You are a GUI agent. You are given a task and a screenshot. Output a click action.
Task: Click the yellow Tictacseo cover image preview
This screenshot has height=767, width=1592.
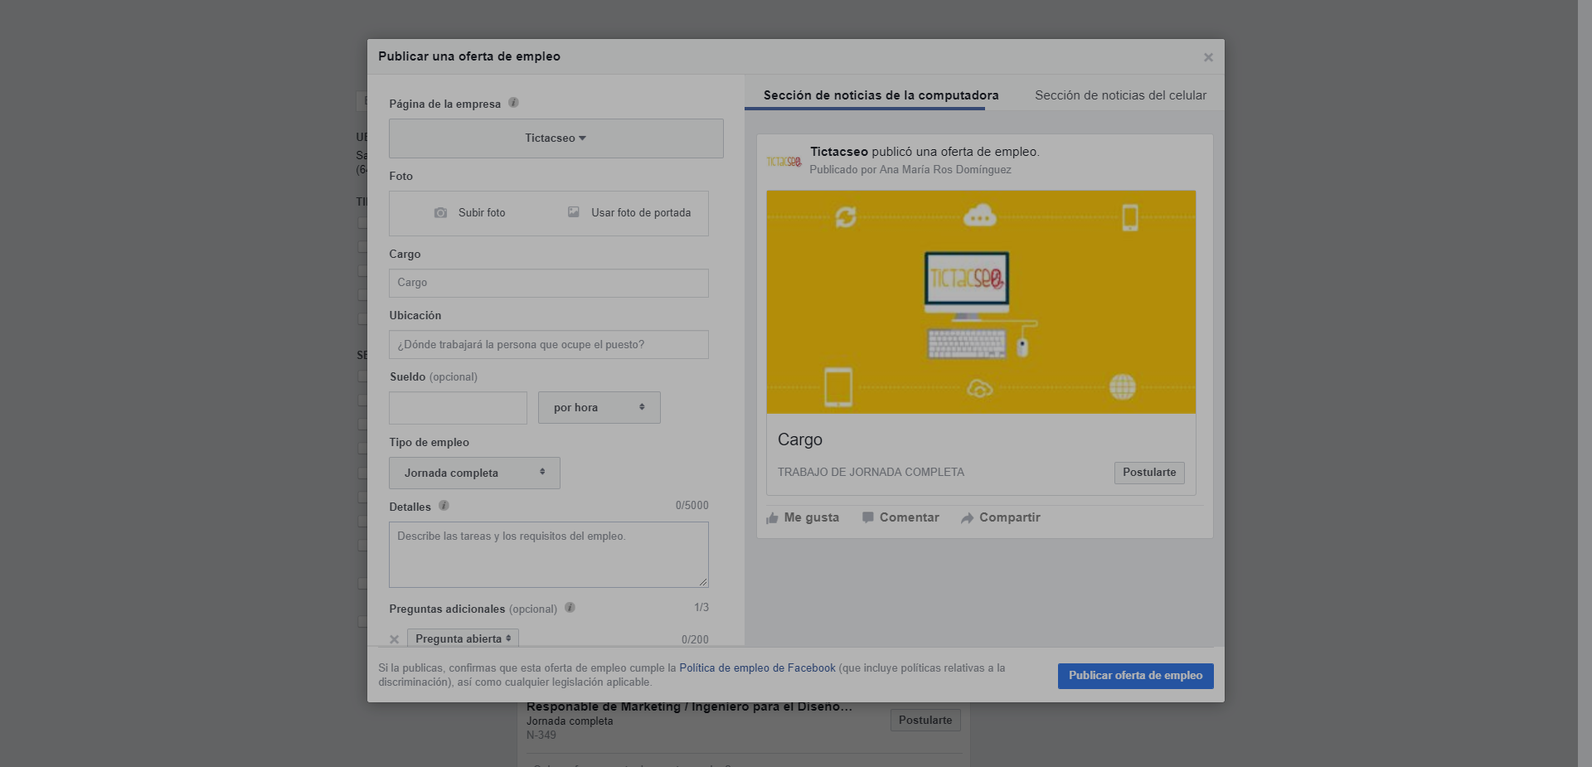click(981, 302)
